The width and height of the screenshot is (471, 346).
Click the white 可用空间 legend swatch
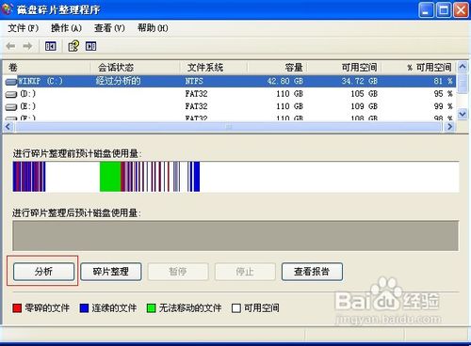pyautogui.click(x=235, y=308)
